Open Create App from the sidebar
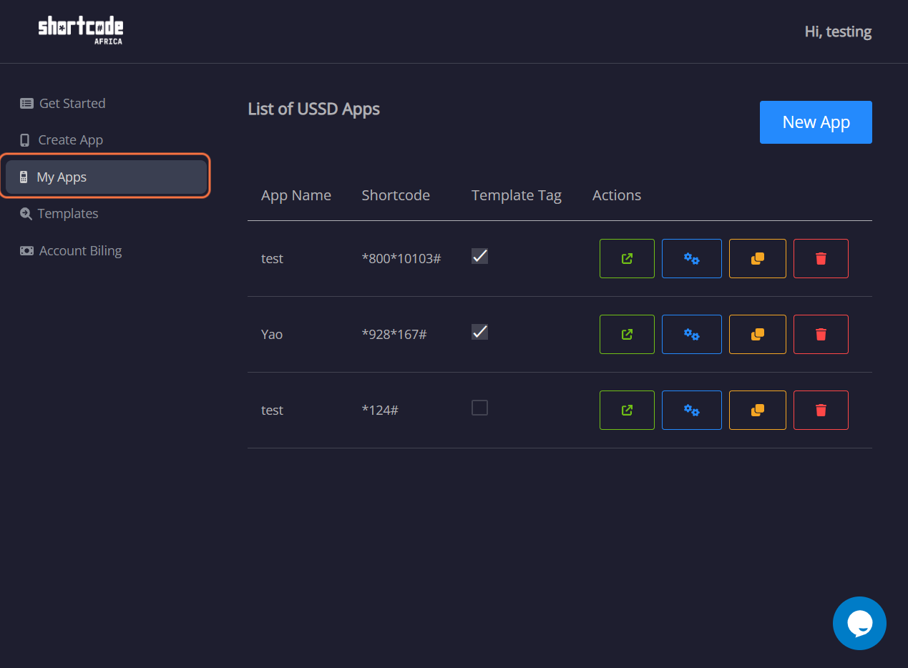Image resolution: width=908 pixels, height=668 pixels. (61, 139)
